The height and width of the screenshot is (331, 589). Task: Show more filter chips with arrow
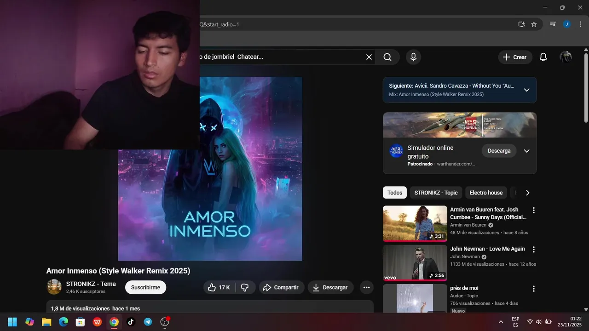tap(528, 193)
